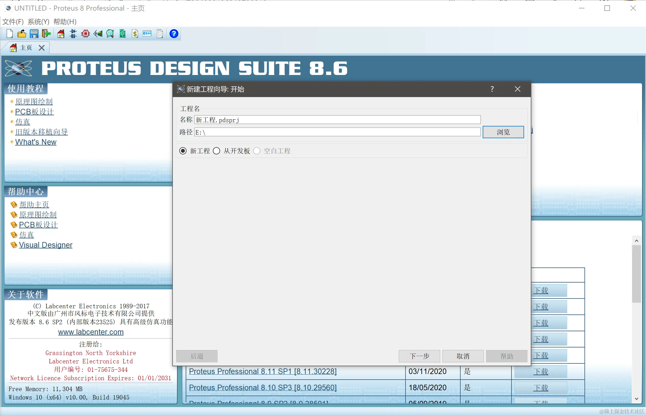Click the book icon beside Visual Designer
The image size is (646, 416).
[x=14, y=245]
